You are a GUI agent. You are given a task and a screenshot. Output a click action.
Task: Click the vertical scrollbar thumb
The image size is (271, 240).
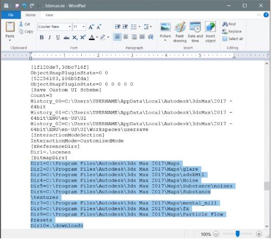267,186
